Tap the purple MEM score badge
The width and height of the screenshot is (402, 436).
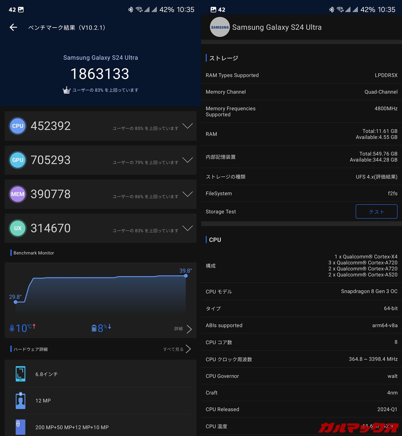[x=18, y=194]
